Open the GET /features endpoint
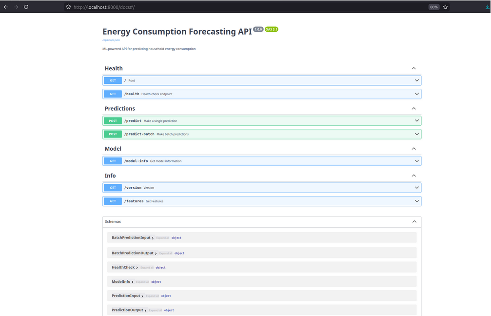This screenshot has height=316, width=491. pos(262,201)
